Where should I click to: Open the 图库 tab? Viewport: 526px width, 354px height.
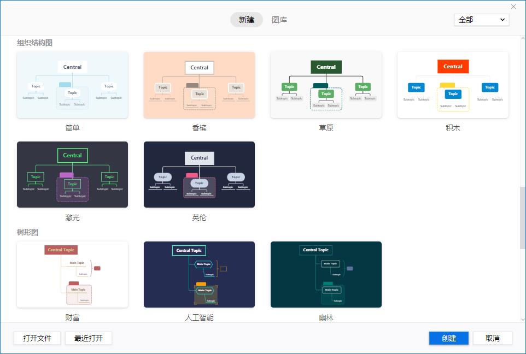[x=279, y=20]
